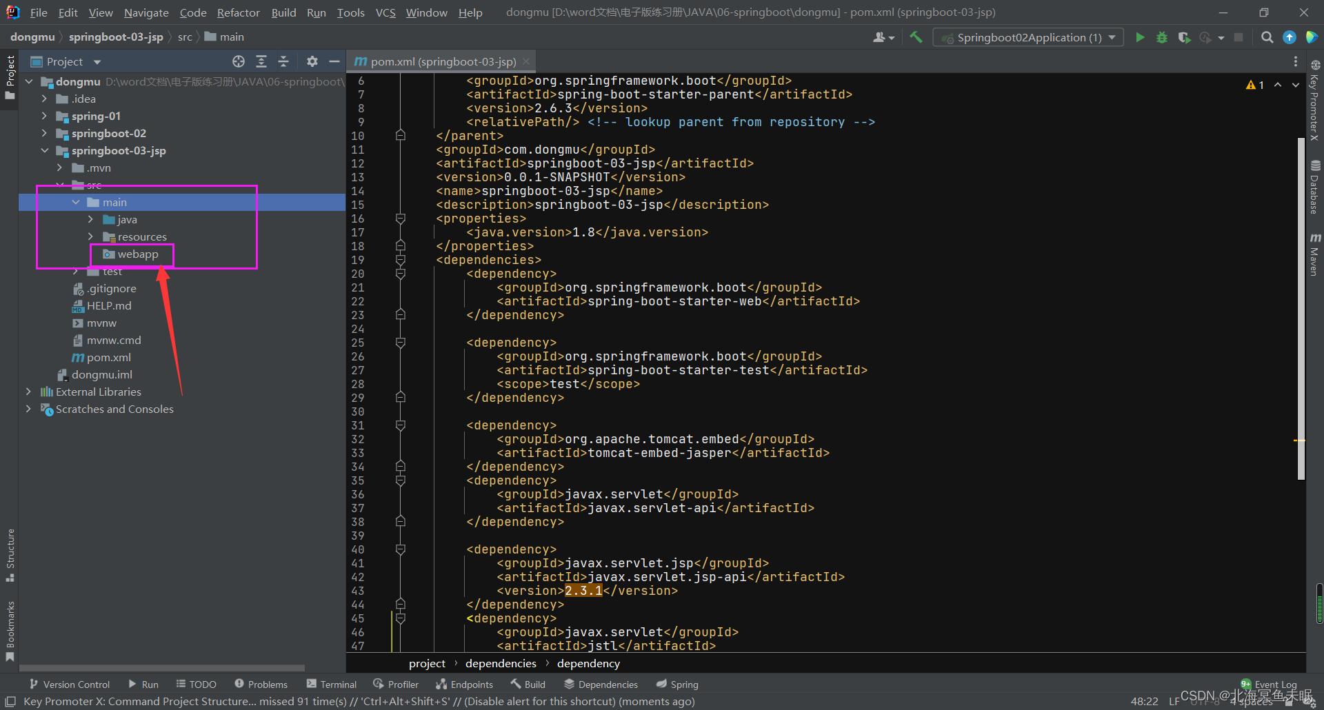The image size is (1324, 710).
Task: Toggle tool window bars corner icon
Action: tap(10, 701)
